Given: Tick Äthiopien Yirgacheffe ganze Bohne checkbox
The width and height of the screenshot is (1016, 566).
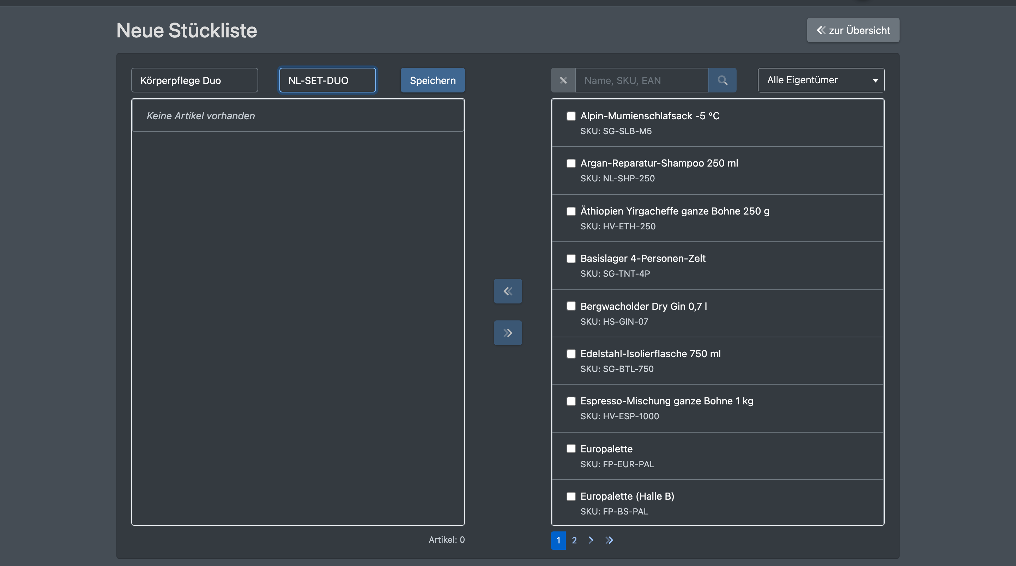Looking at the screenshot, I should pos(571,211).
